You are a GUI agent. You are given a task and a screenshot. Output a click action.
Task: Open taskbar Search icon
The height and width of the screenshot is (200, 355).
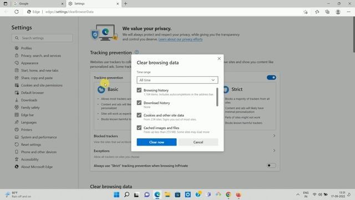(x=126, y=194)
